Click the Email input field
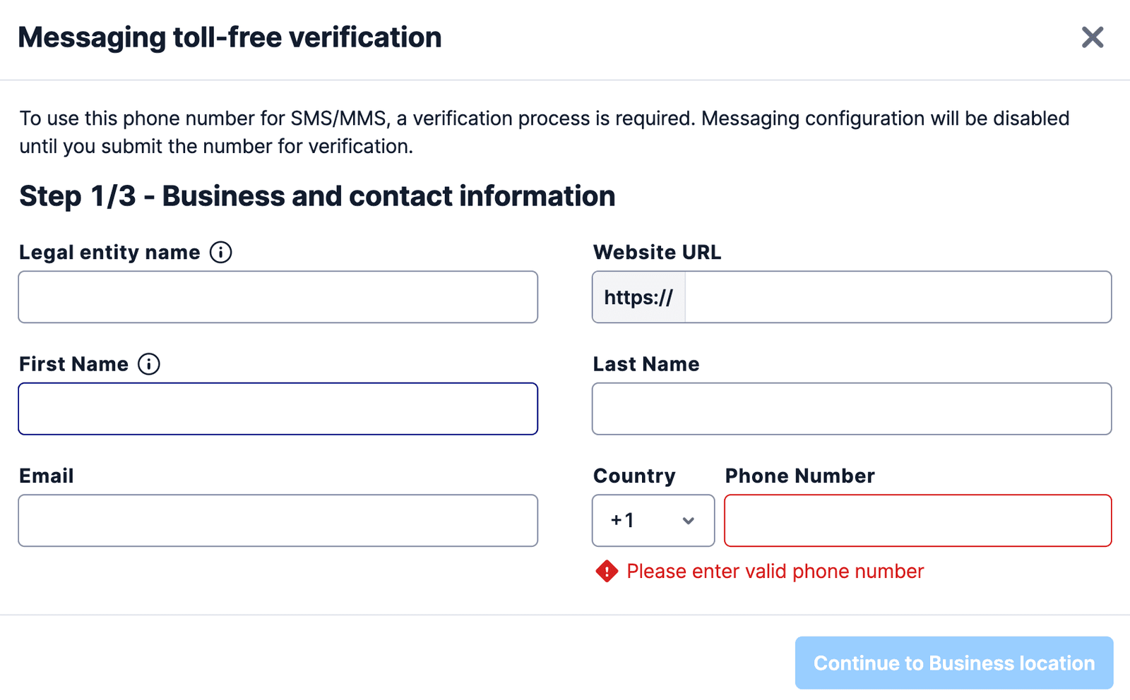Screen dimensions: 1130x700 (x=278, y=520)
